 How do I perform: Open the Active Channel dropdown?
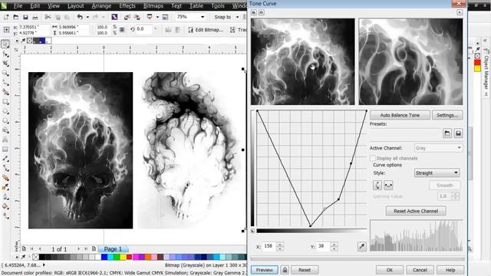coord(438,148)
